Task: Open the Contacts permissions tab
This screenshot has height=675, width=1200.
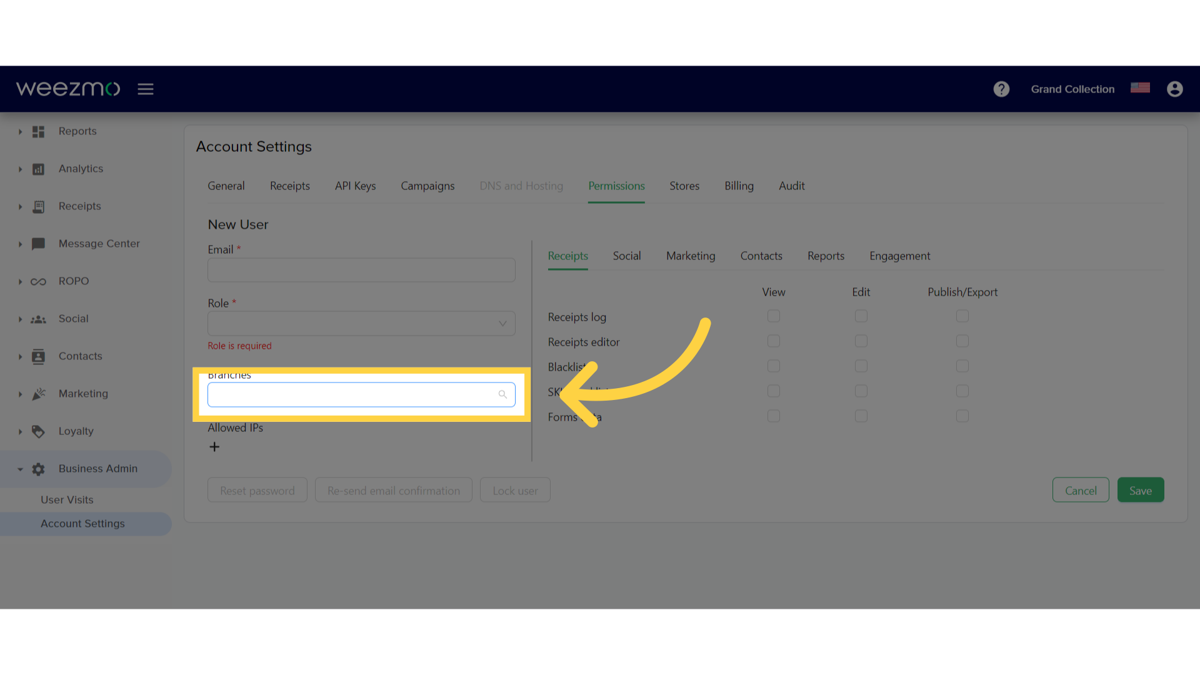Action: click(761, 256)
